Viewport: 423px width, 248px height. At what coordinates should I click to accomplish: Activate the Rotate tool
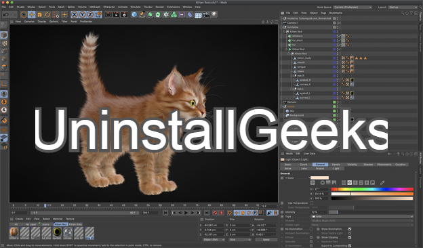(x=47, y=14)
